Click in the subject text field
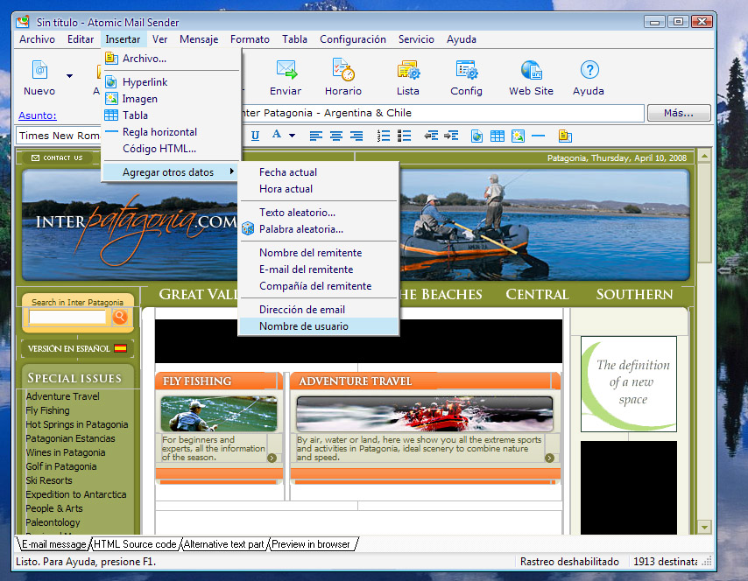748x581 pixels. coord(442,114)
